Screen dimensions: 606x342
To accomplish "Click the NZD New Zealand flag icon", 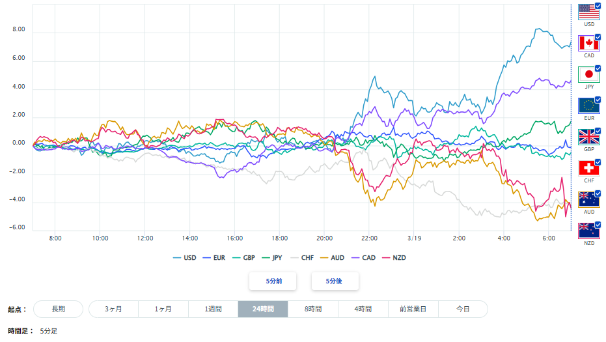I will pyautogui.click(x=588, y=231).
